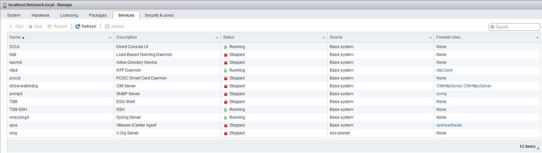
Task: Open the Description column dropdown arrow
Action: click(x=217, y=38)
